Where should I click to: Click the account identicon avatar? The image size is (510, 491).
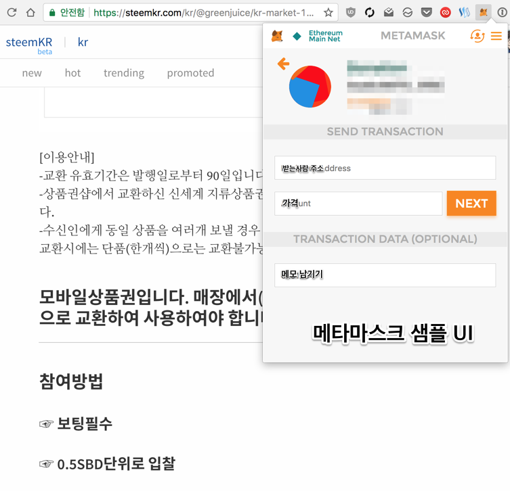310,87
